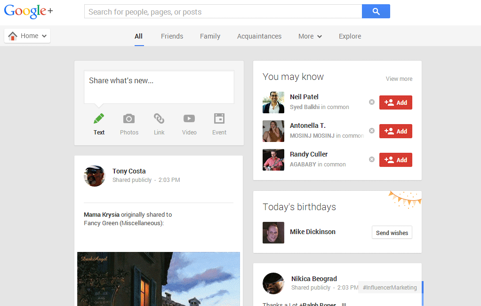Open Antonella T. name link
481x306 pixels.
click(308, 126)
